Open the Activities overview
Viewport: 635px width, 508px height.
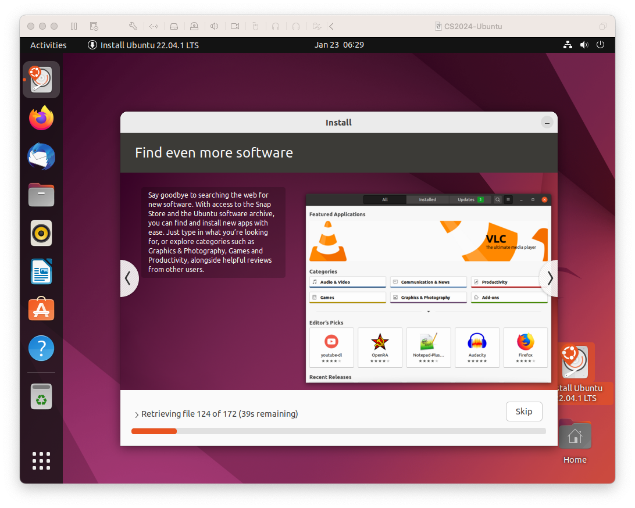(x=48, y=45)
